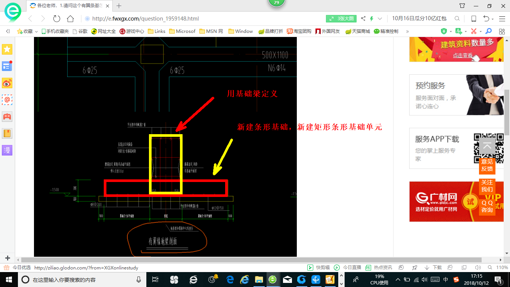Open the sidebar game controller icon
Screen dimensions: 510x287
[7, 117]
